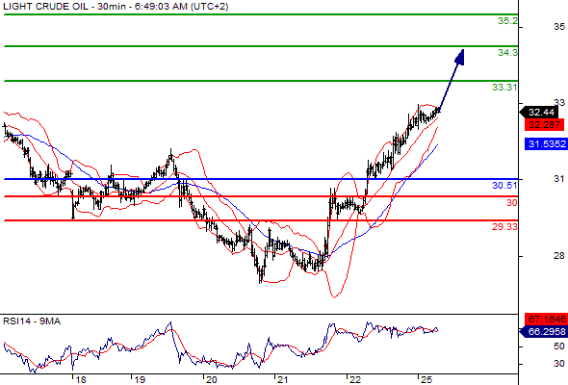Click the black 32.44 current price tag
Viewport: 568px width, 385px height.
(x=539, y=113)
